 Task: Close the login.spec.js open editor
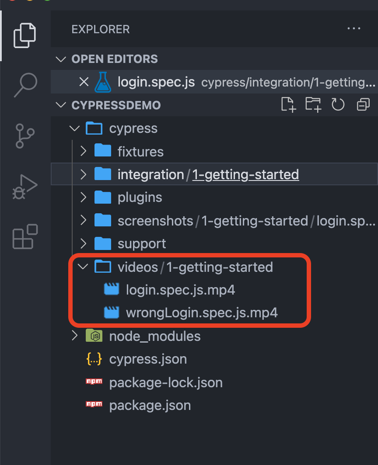click(x=84, y=82)
